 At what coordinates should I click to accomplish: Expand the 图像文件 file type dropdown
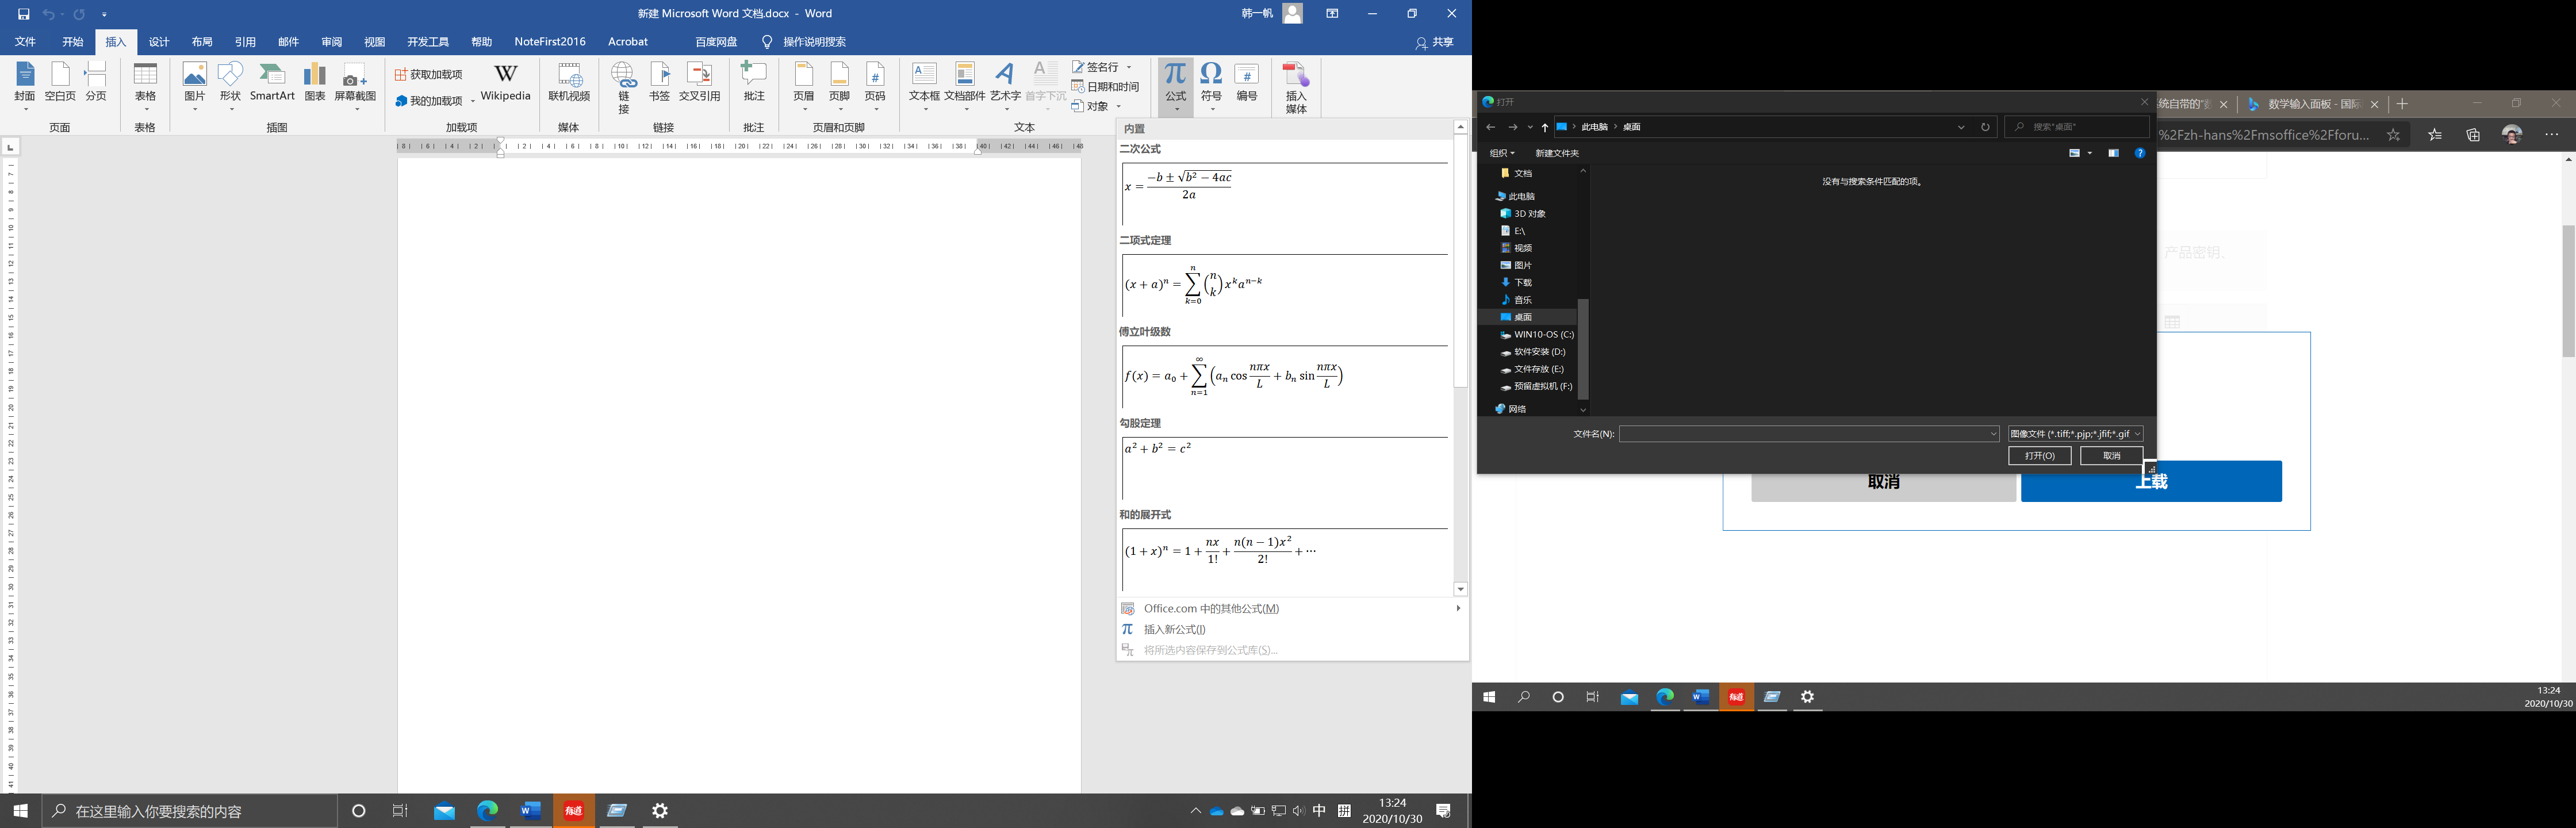click(2076, 434)
